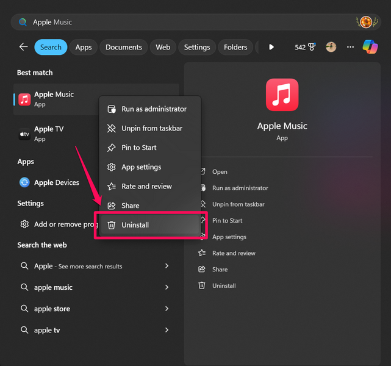Click the user profile avatar

[331, 47]
